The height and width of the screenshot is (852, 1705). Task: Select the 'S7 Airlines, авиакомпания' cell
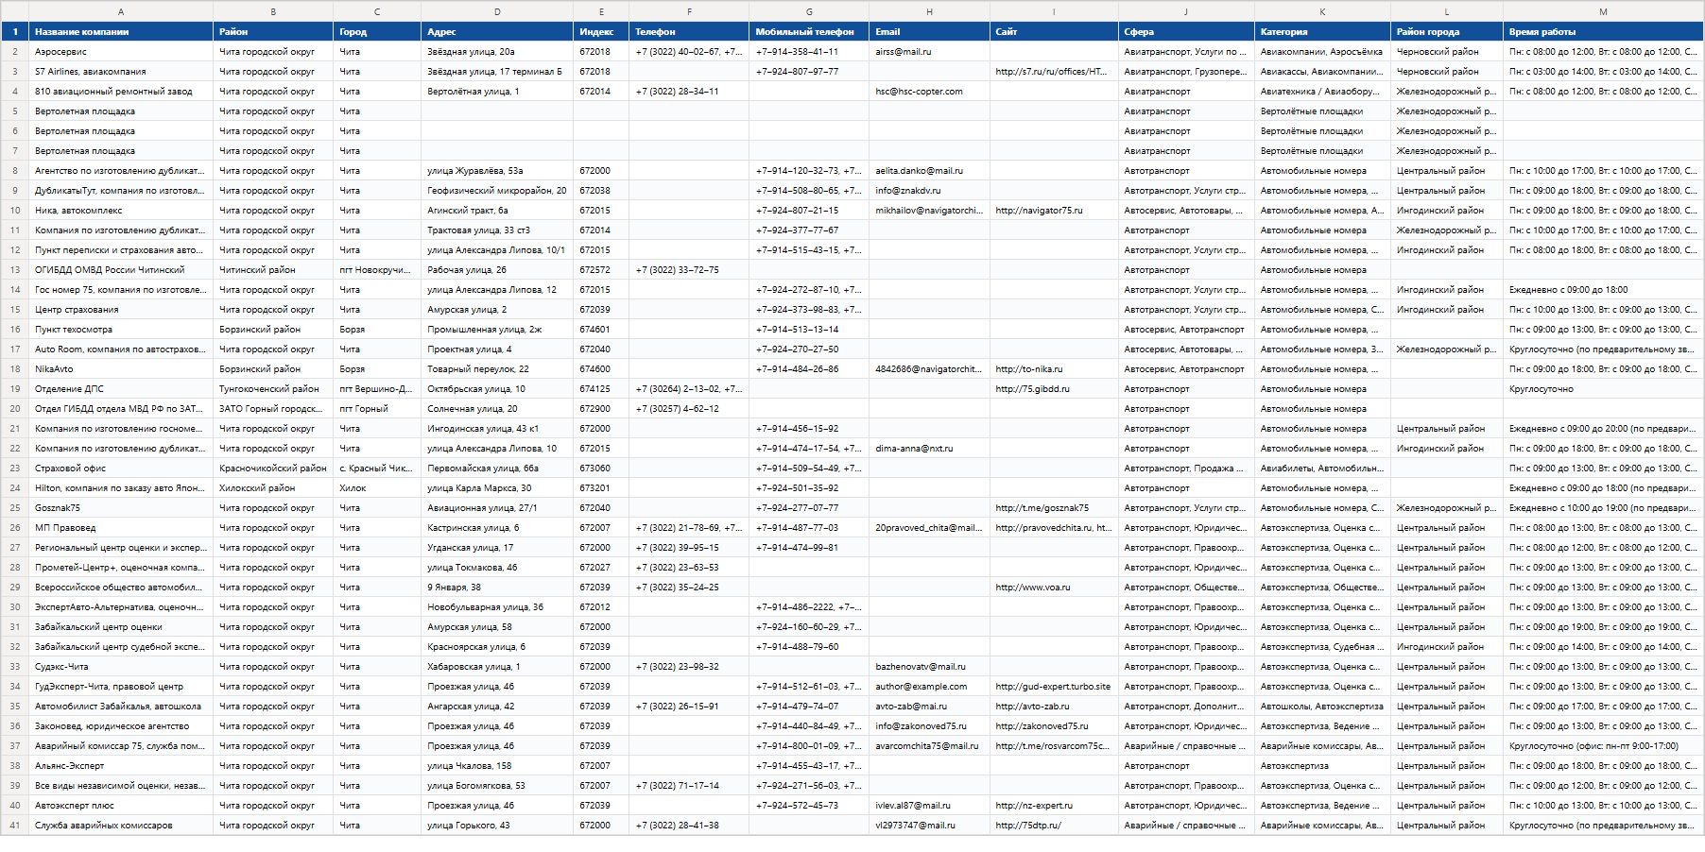click(121, 71)
